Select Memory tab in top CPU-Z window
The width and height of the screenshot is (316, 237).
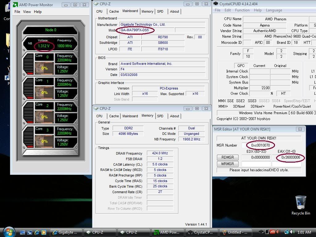coord(147,11)
